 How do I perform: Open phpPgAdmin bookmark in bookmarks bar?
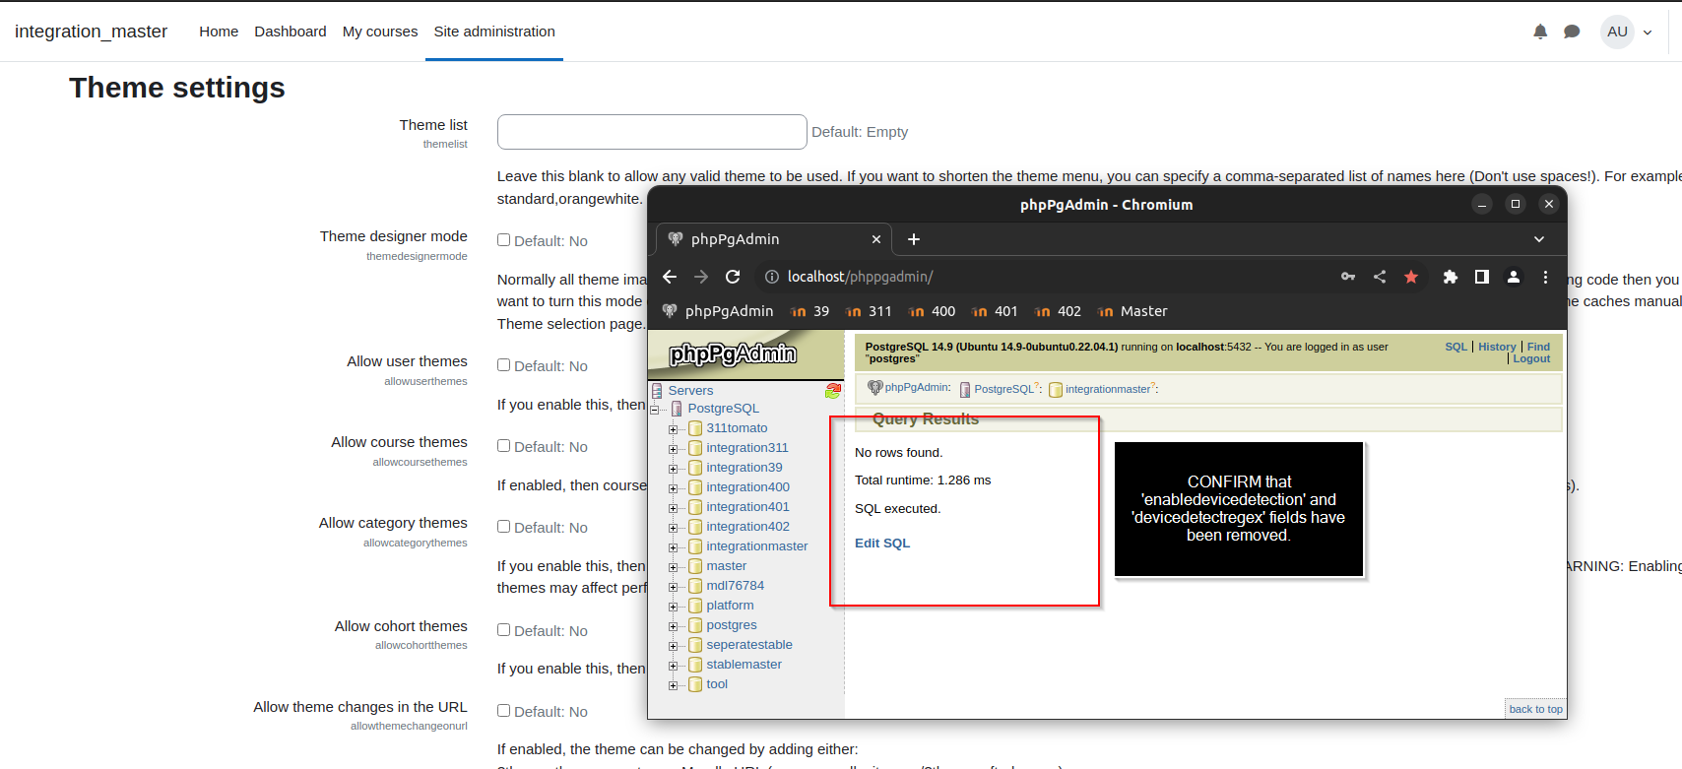pyautogui.click(x=718, y=311)
